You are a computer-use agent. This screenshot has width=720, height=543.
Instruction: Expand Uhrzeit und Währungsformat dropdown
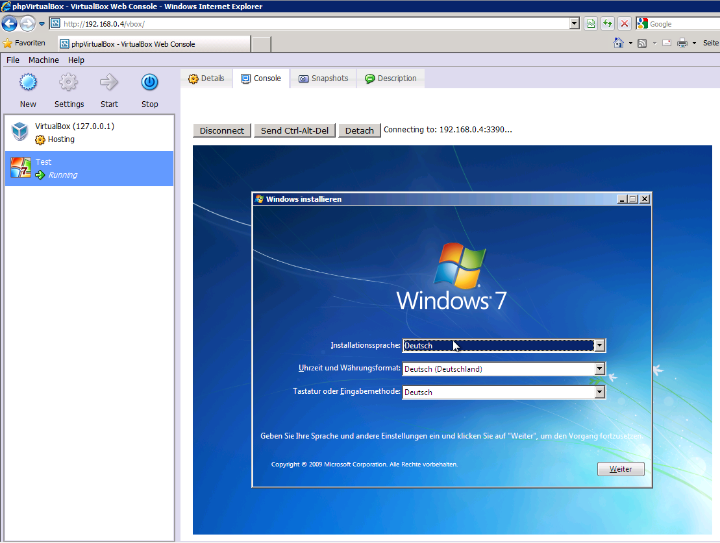coord(599,369)
